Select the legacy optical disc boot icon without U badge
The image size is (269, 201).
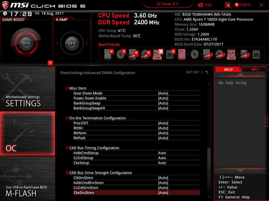[195, 54]
